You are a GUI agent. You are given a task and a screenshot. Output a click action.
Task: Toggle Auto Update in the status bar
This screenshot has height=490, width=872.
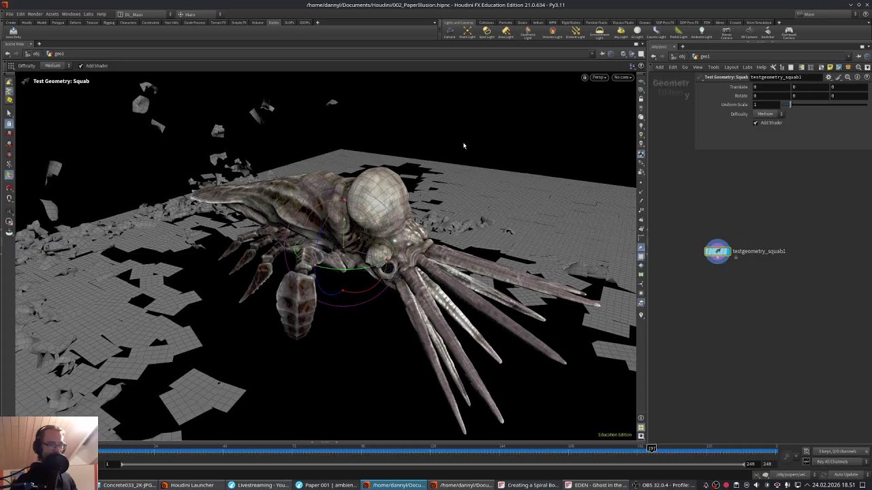[x=845, y=474]
